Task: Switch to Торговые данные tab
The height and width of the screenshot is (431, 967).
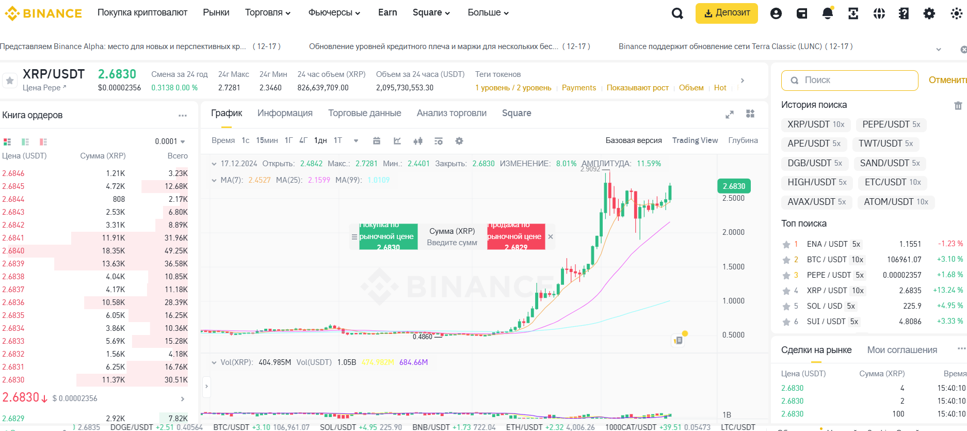Action: coord(365,113)
